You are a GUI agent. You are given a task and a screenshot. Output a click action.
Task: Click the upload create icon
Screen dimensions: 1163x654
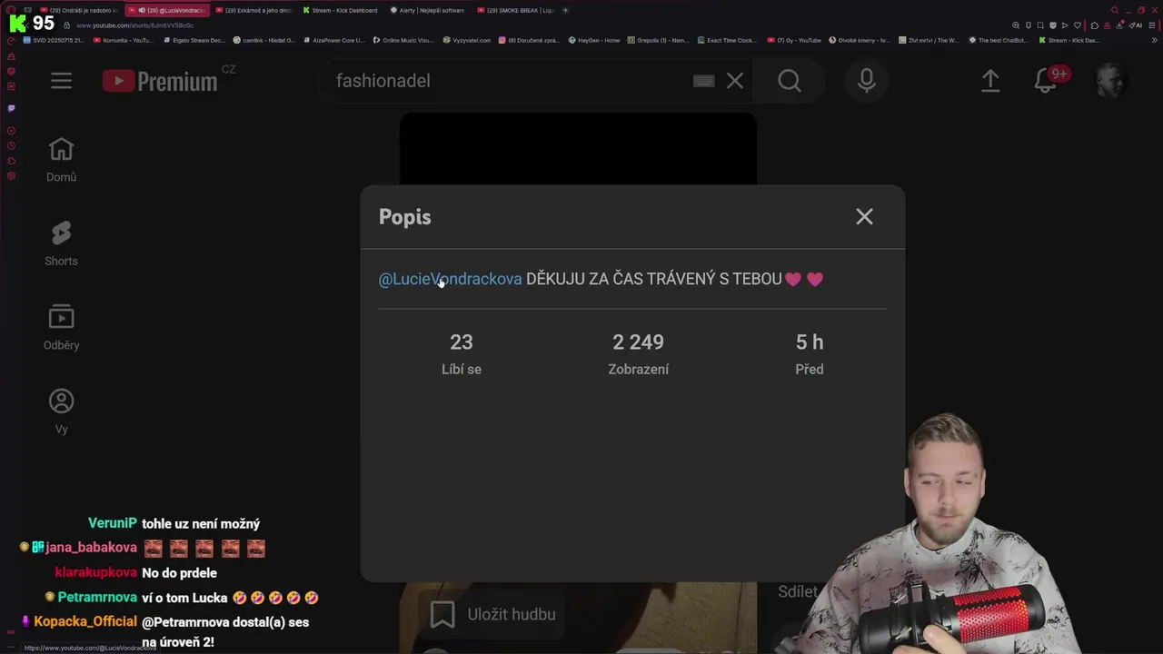[990, 81]
